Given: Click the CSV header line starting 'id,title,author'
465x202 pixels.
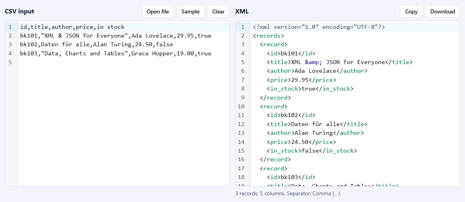Looking at the screenshot, I should point(72,27).
